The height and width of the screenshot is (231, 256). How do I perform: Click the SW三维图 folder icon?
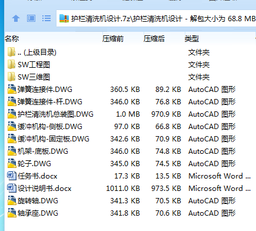click(x=11, y=77)
